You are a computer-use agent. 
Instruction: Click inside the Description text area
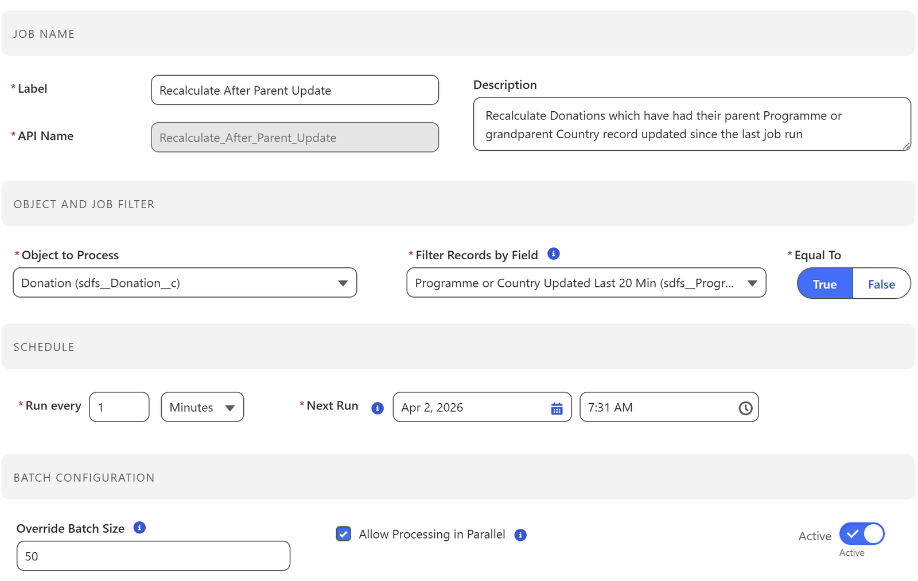(692, 124)
